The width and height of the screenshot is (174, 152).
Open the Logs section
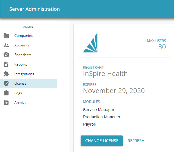click(18, 93)
